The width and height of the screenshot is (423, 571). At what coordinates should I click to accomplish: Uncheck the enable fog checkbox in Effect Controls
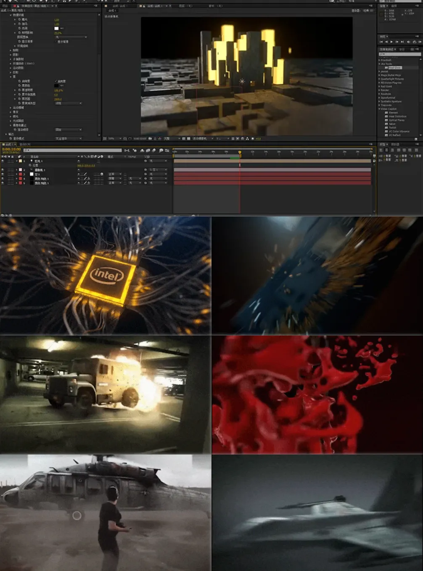56,81
